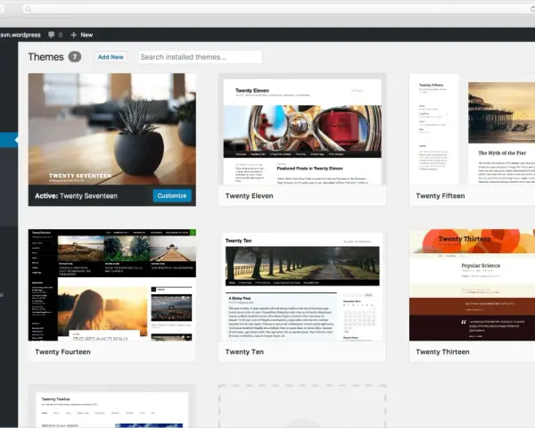Viewport: 535px width, 428px height.
Task: Click the Themes page heading
Action: (x=45, y=57)
